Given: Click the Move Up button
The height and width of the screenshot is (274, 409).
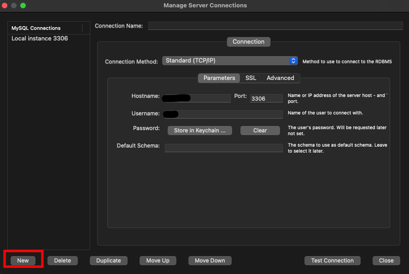Looking at the screenshot, I should click(x=158, y=261).
